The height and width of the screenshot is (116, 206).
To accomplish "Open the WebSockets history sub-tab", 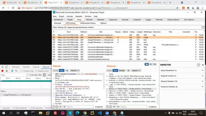I will coord(88,23).
